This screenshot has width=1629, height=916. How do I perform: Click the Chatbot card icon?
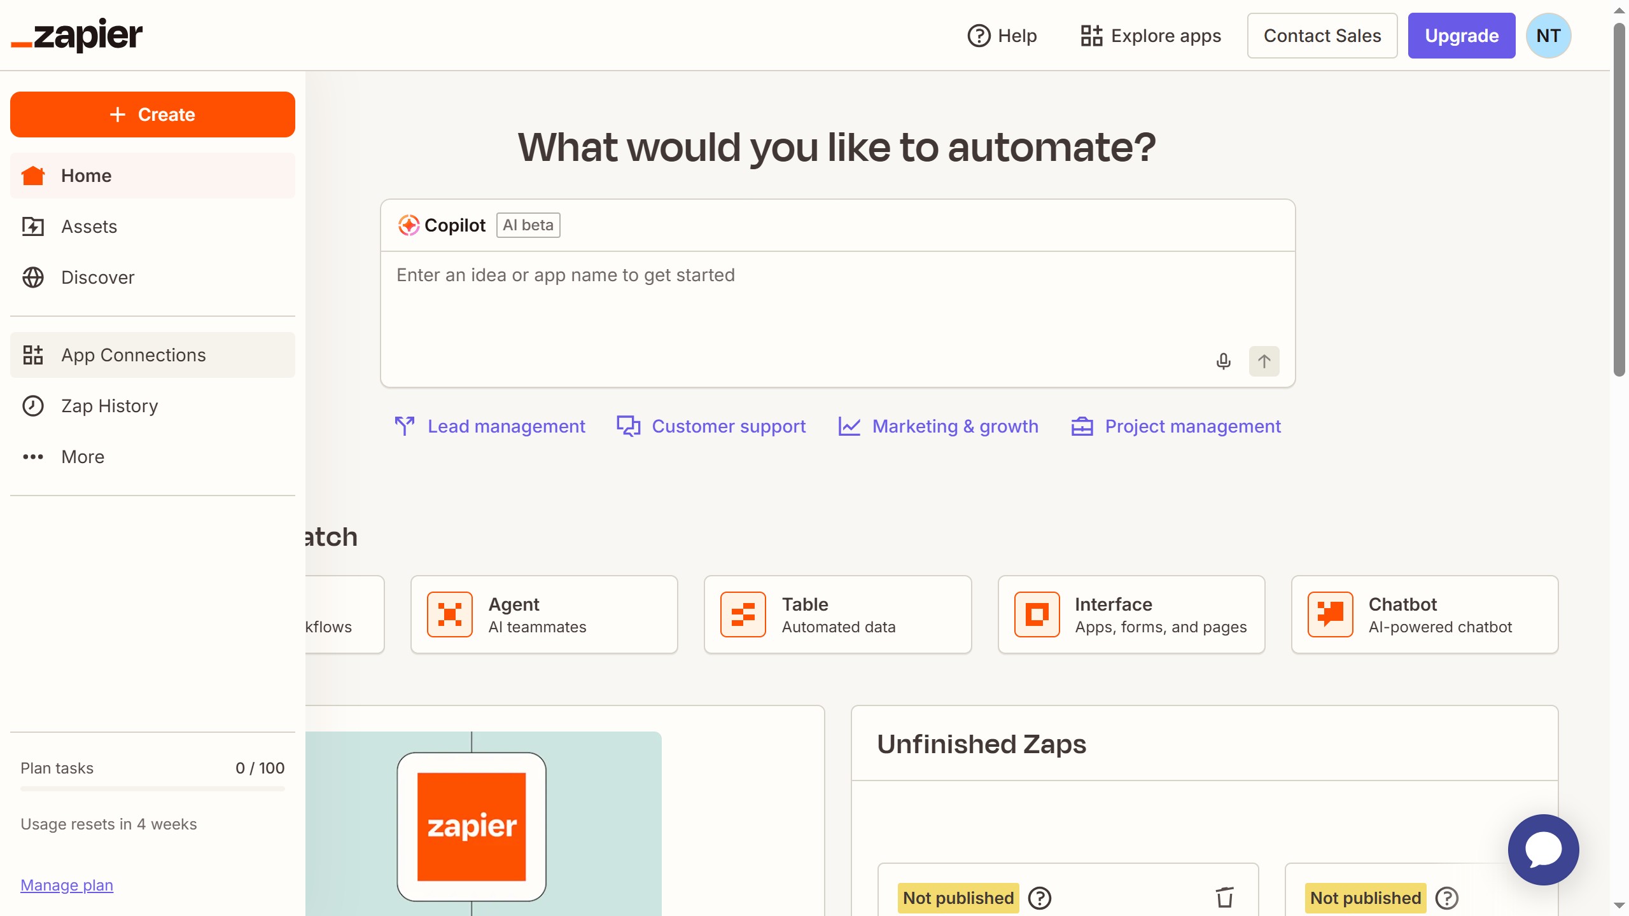pyautogui.click(x=1331, y=614)
